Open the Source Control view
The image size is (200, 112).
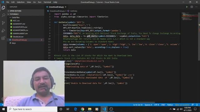click(x=3, y=23)
